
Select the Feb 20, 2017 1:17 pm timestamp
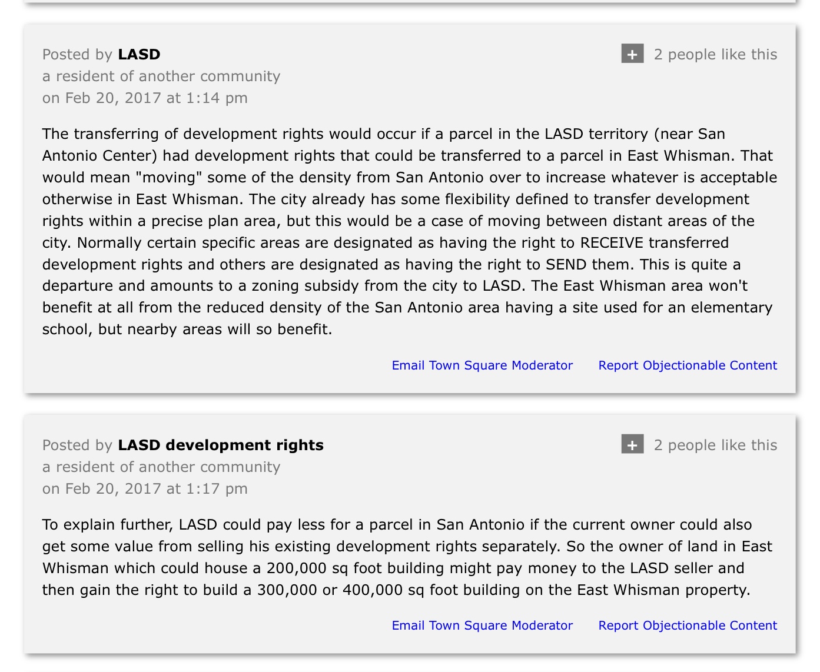[145, 488]
